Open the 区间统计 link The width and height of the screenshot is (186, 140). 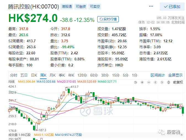pos(158,75)
